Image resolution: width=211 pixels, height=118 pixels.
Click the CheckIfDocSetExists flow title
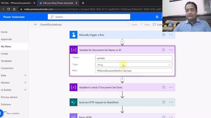coord(51,25)
